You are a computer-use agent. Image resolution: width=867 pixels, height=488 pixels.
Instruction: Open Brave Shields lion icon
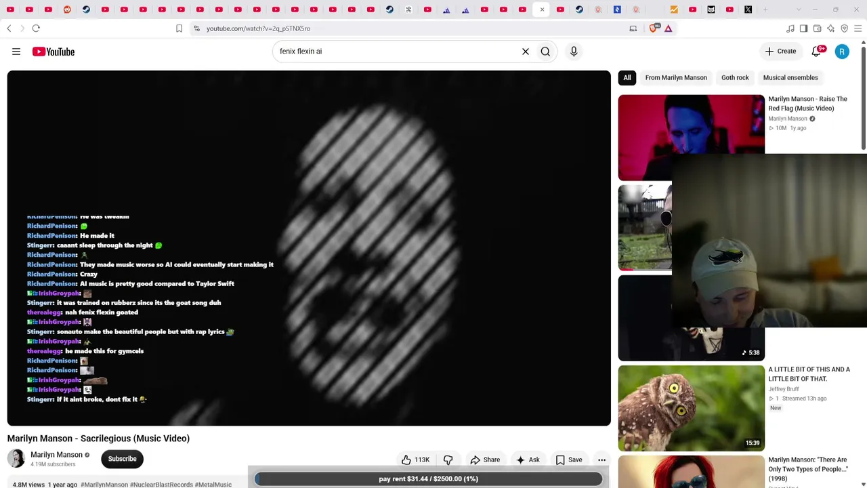(653, 28)
